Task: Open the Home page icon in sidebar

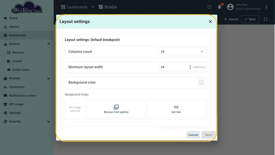Action: coord(5,18)
